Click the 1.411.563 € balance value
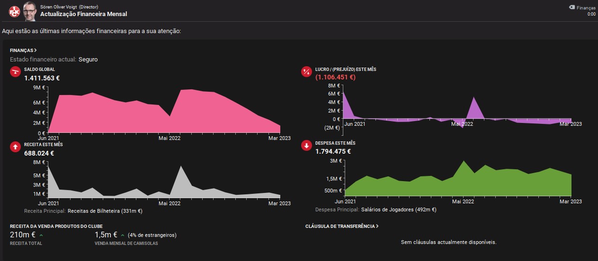 42,78
